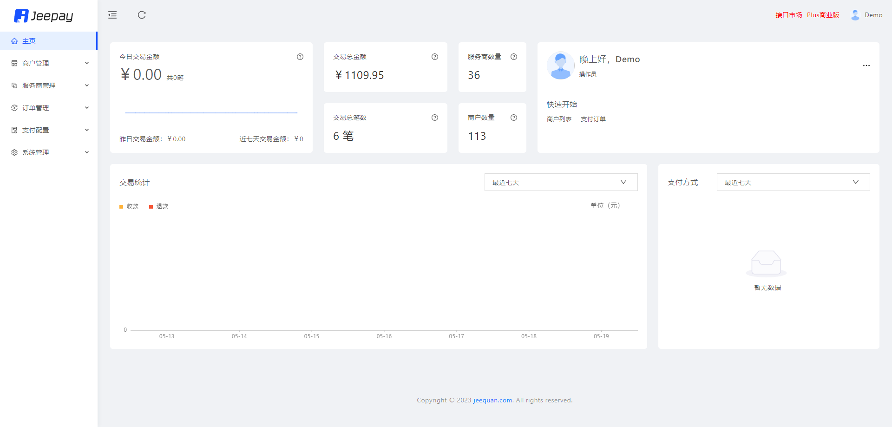Click help icon beside 交易总金额

point(435,57)
